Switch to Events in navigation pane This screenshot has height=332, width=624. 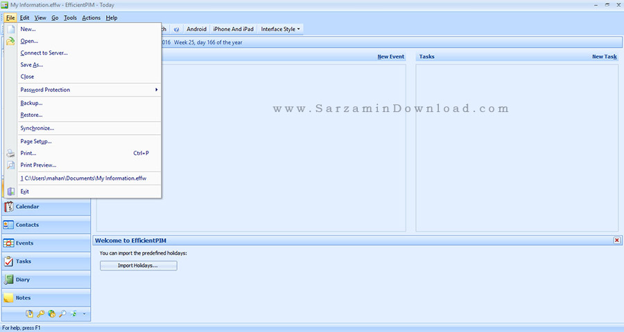click(46, 243)
